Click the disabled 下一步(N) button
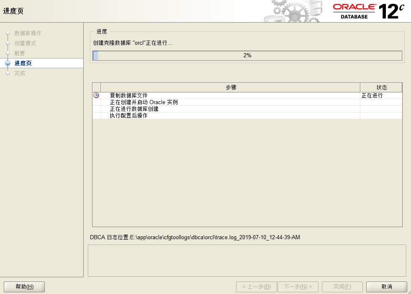 pyautogui.click(x=298, y=287)
